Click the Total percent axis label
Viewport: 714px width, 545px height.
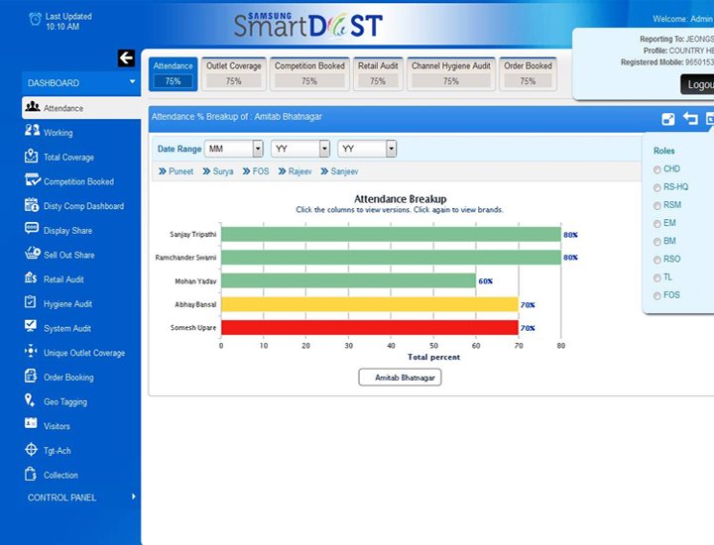434,357
